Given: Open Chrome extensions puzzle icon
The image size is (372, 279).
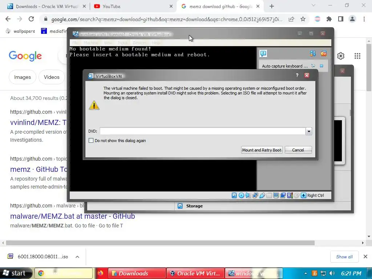Looking at the screenshot, I should (329, 19).
